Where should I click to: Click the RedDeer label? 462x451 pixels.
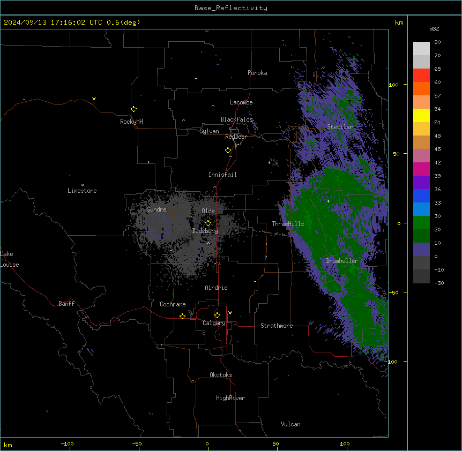[236, 137]
